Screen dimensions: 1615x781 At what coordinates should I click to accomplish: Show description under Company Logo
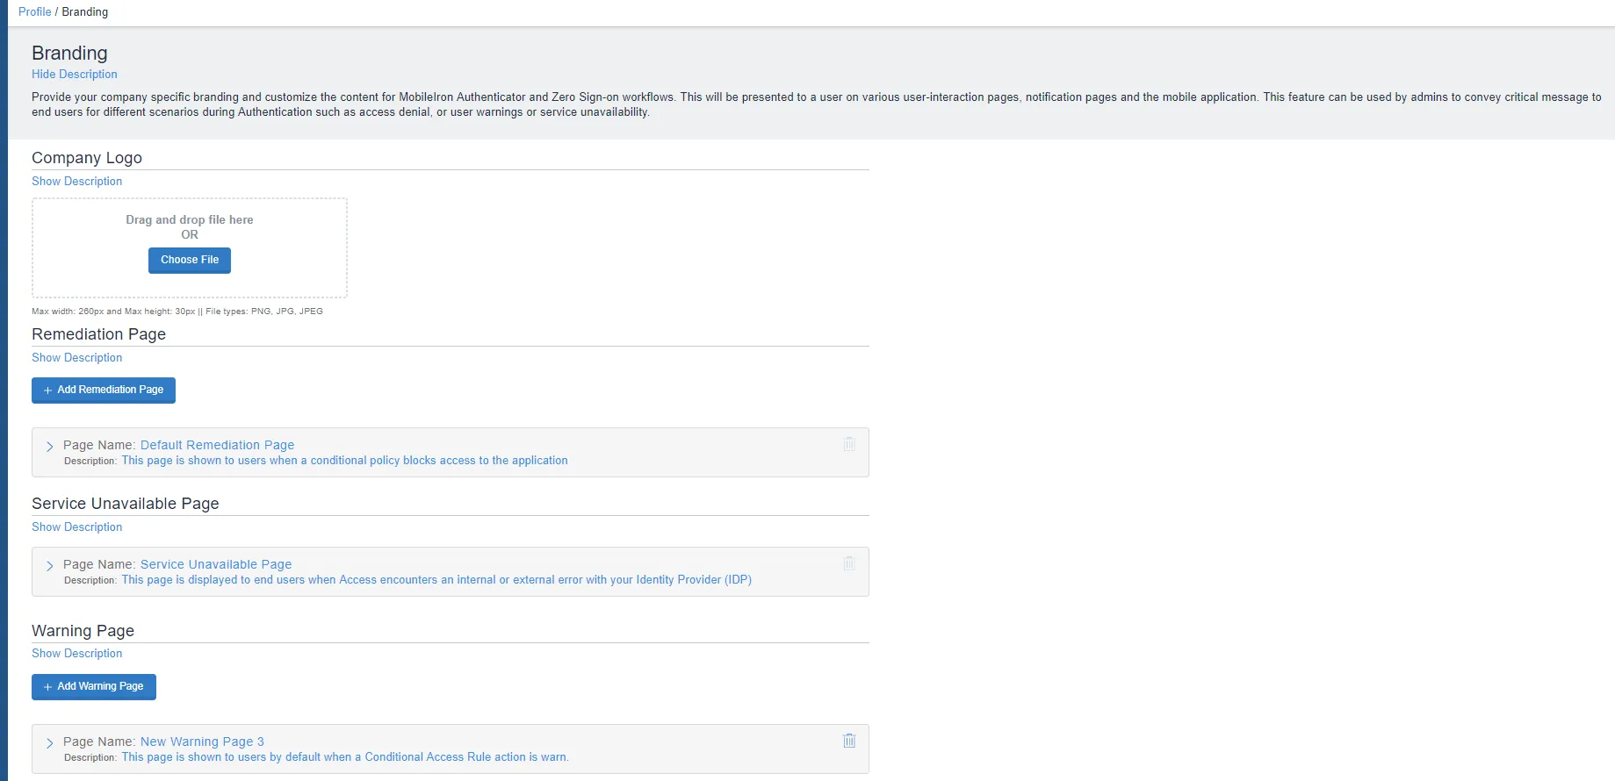point(77,182)
